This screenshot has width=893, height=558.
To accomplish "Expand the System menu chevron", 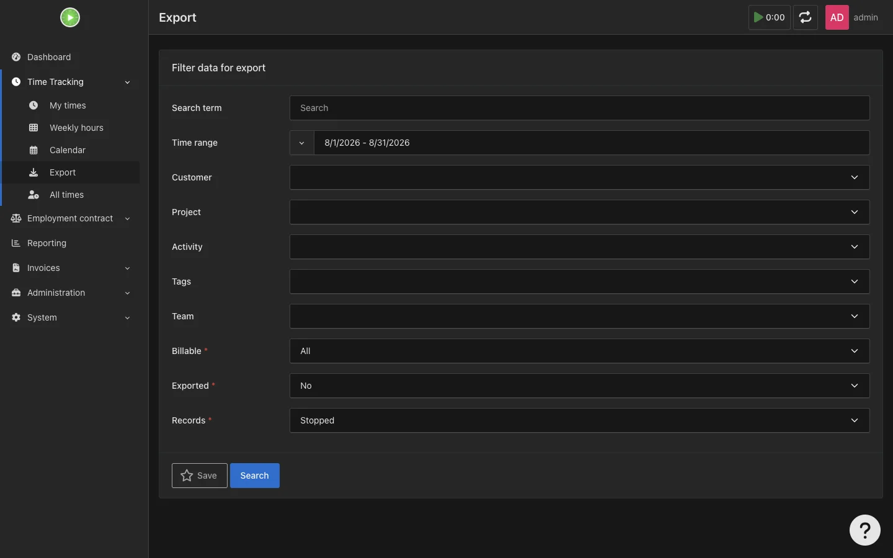I will [127, 317].
